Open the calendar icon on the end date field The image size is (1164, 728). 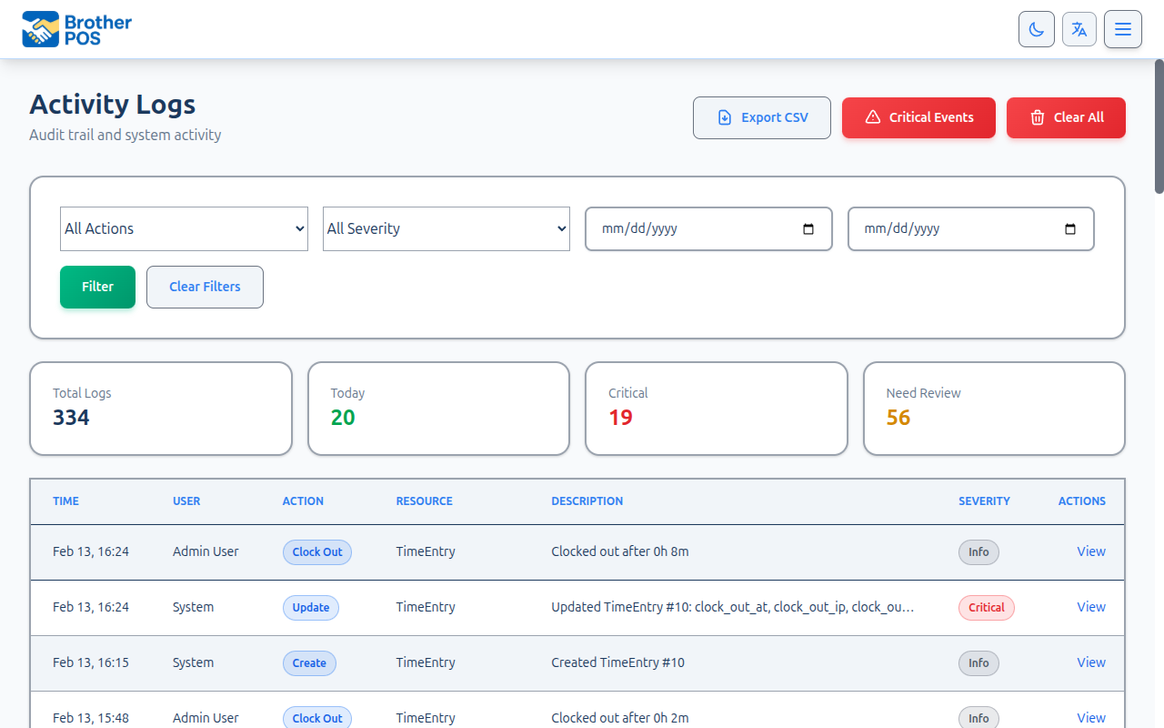(1069, 229)
